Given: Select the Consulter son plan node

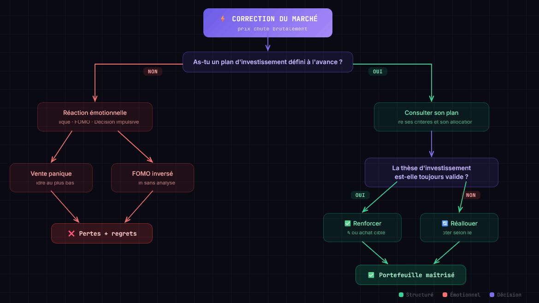Looking at the screenshot, I should [x=431, y=117].
